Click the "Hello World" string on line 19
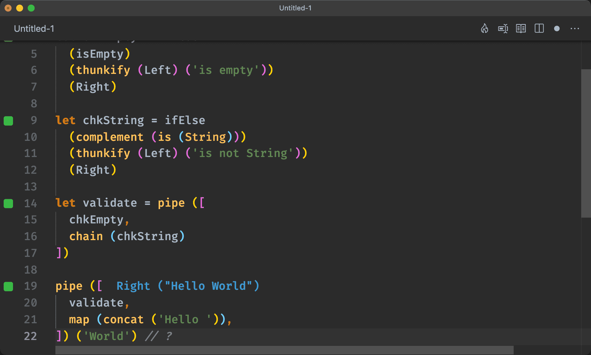The image size is (591, 355). (x=209, y=286)
